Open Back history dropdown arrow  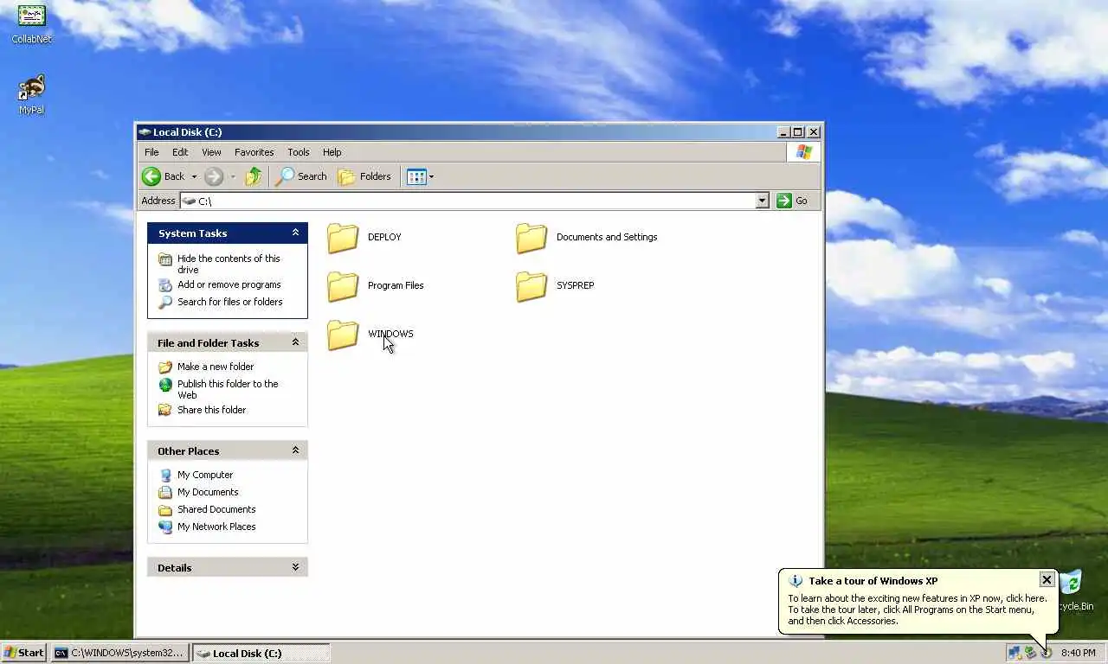[x=194, y=176]
